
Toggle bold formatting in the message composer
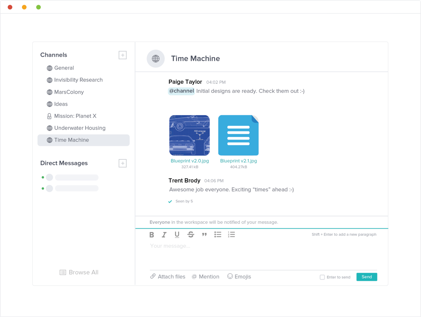pyautogui.click(x=152, y=235)
